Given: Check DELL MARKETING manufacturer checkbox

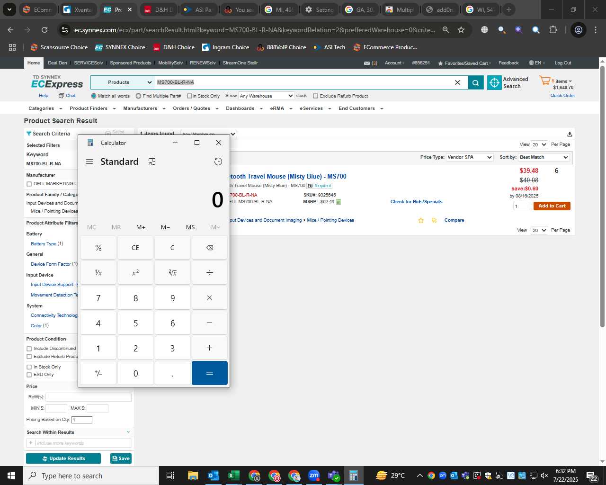Looking at the screenshot, I should click(x=29, y=184).
